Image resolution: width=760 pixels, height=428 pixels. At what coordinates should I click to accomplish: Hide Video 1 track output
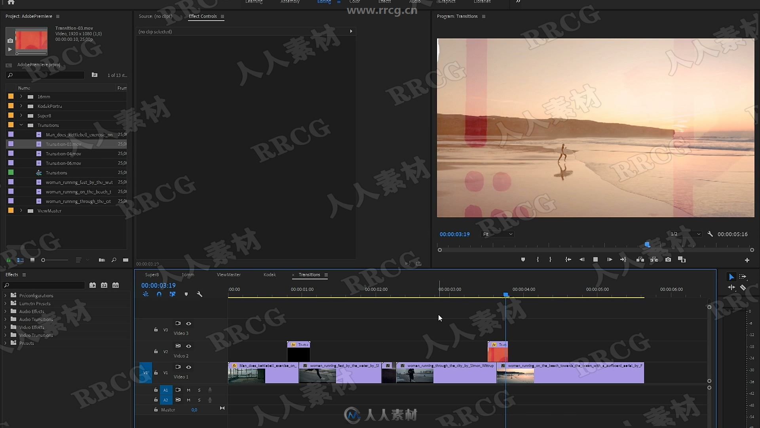pos(189,367)
